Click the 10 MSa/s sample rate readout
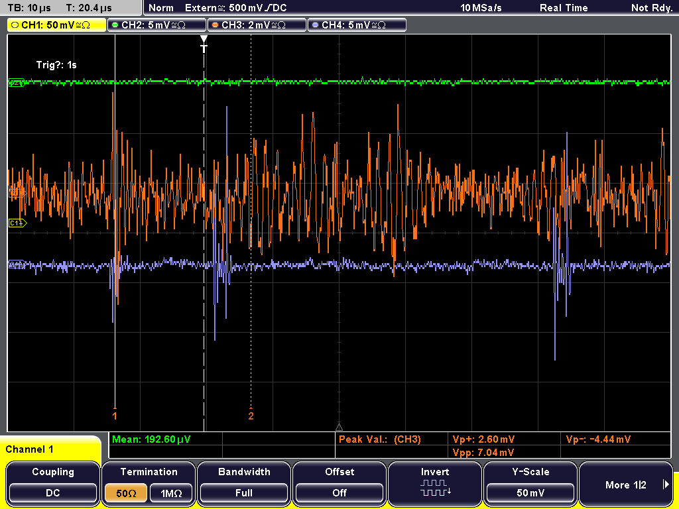The image size is (679, 509). click(481, 8)
